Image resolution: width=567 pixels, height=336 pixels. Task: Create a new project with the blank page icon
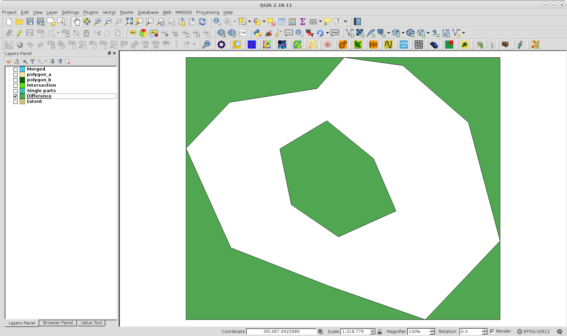(9, 22)
